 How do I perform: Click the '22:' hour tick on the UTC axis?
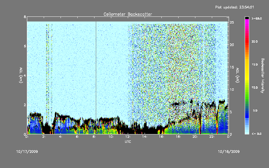coord(212,137)
